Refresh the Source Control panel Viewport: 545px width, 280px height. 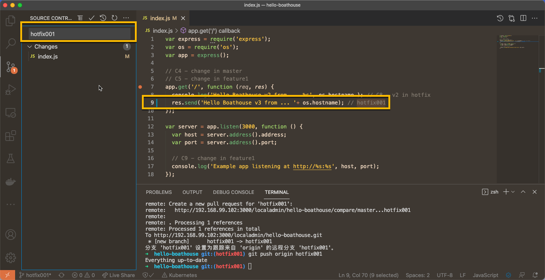115,18
